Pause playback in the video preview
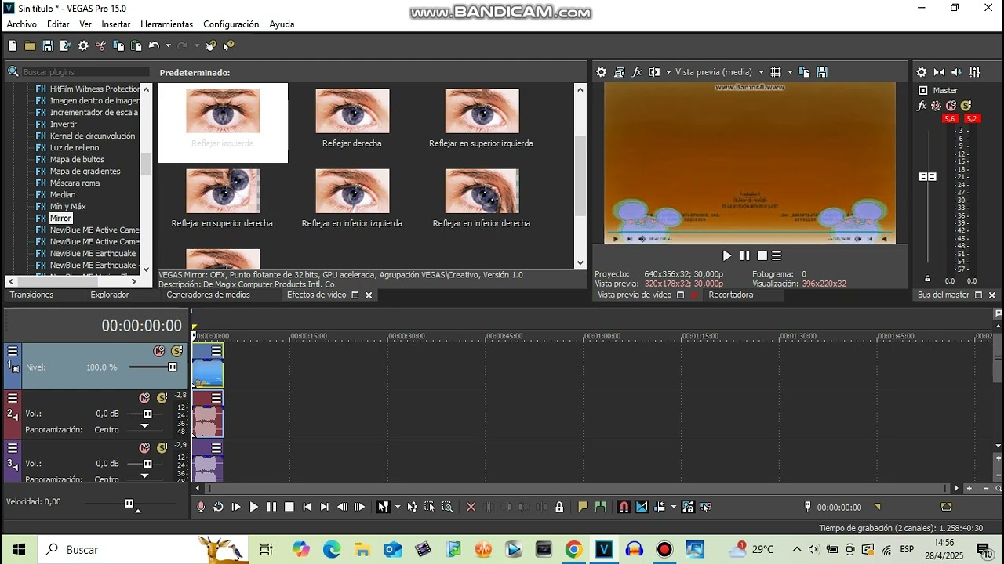Viewport: 1004px width, 564px height. point(744,255)
